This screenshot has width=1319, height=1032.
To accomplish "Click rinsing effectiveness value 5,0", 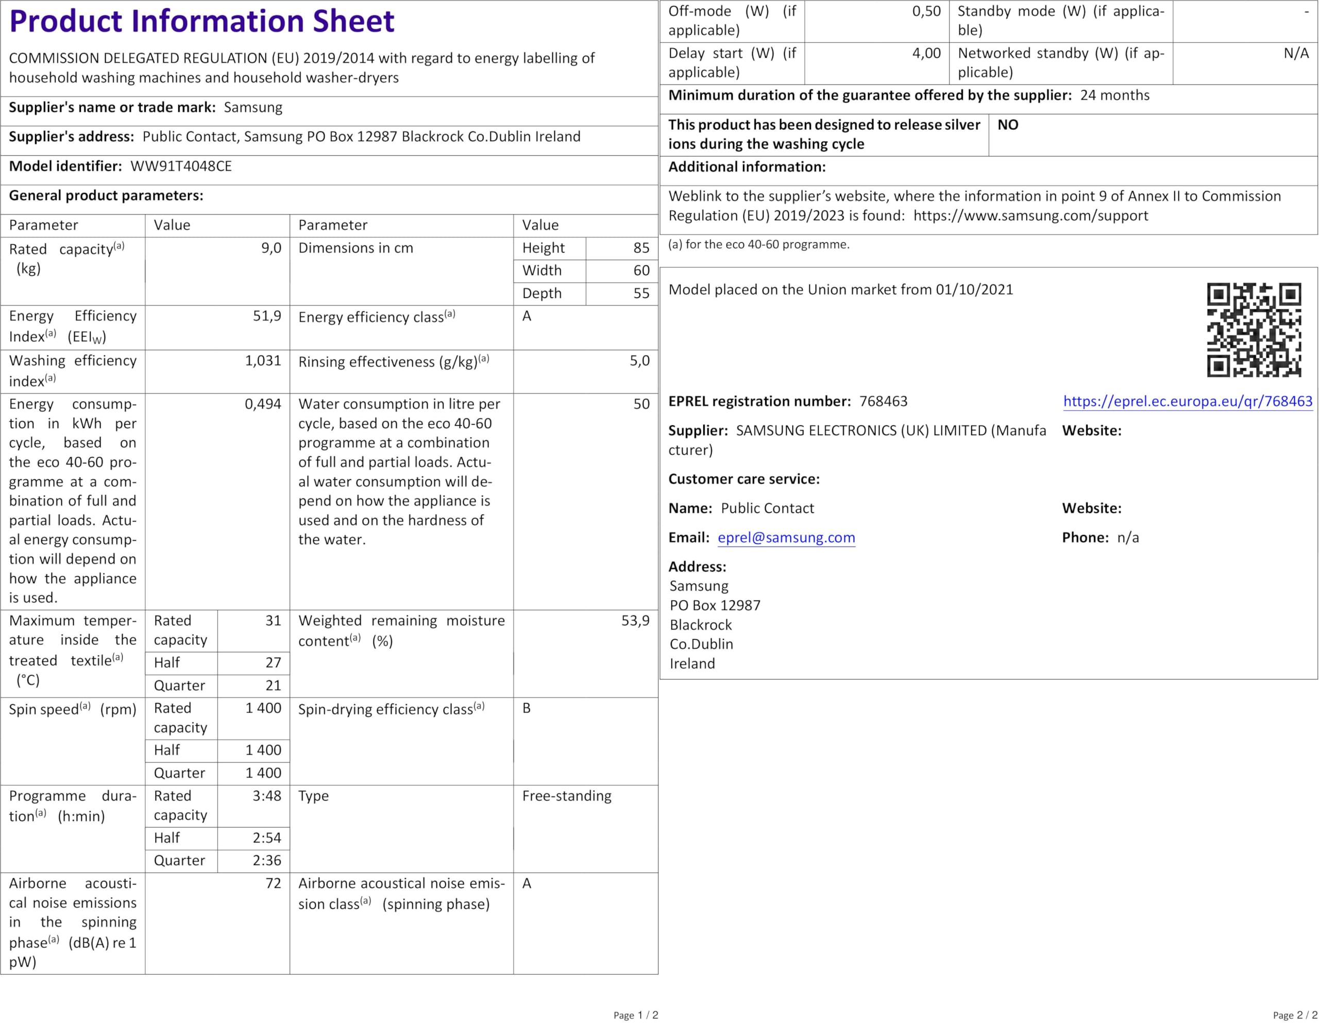I will [639, 361].
